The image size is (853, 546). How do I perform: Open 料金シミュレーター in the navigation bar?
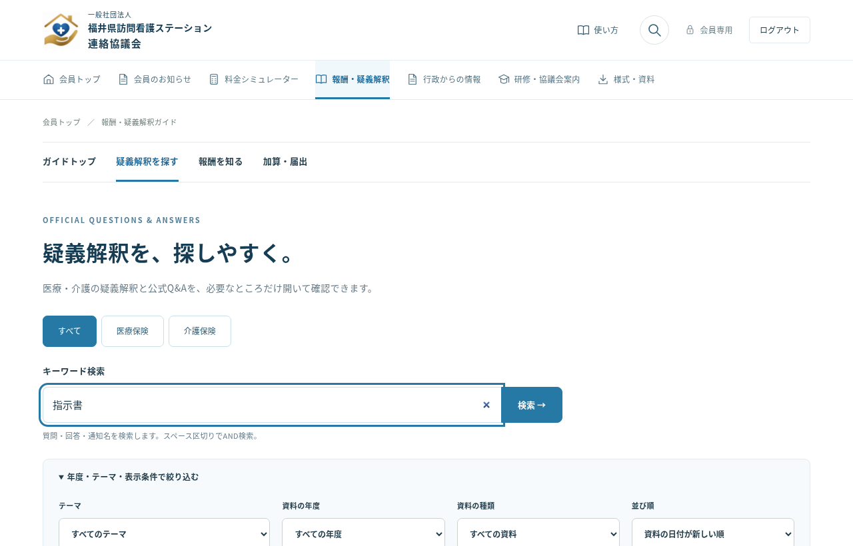point(253,79)
